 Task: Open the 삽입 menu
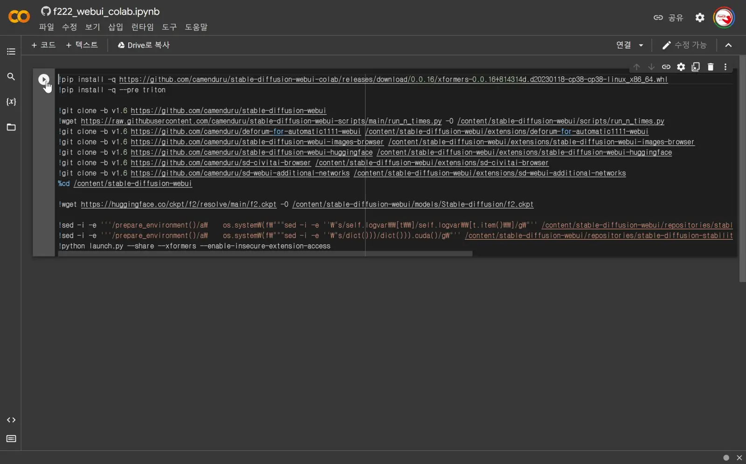coord(116,27)
